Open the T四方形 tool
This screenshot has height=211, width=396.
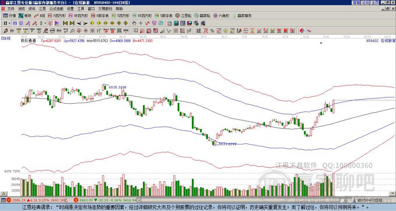[x=121, y=15]
